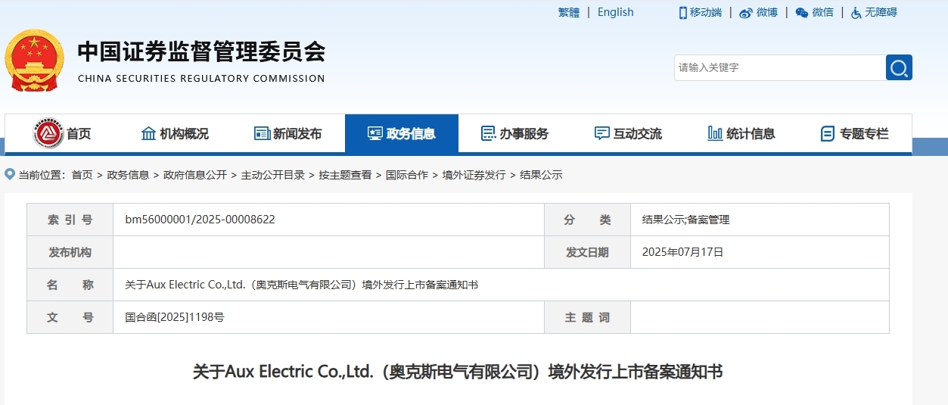Image resolution: width=948 pixels, height=405 pixels.
Task: Click the magnifier search icon button
Action: pos(899,67)
